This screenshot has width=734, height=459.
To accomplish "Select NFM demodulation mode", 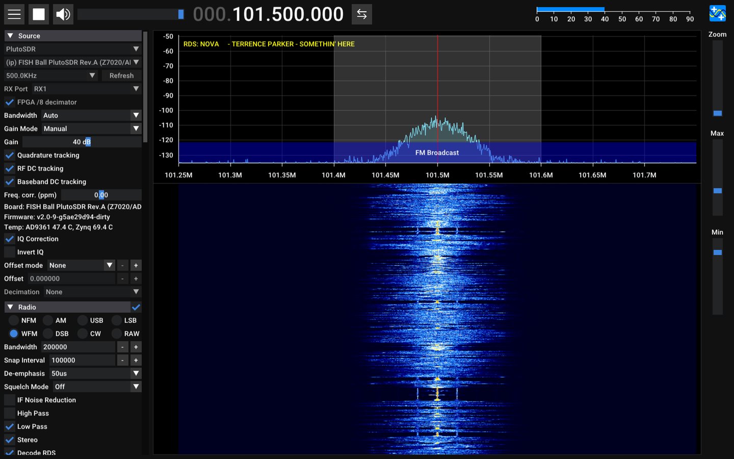I will click(x=14, y=320).
